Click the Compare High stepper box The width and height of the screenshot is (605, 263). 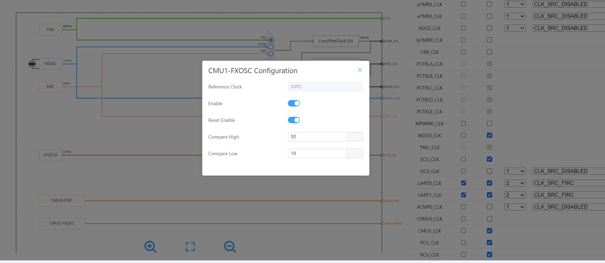(x=355, y=137)
